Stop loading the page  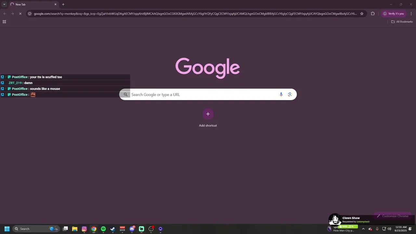(x=20, y=14)
